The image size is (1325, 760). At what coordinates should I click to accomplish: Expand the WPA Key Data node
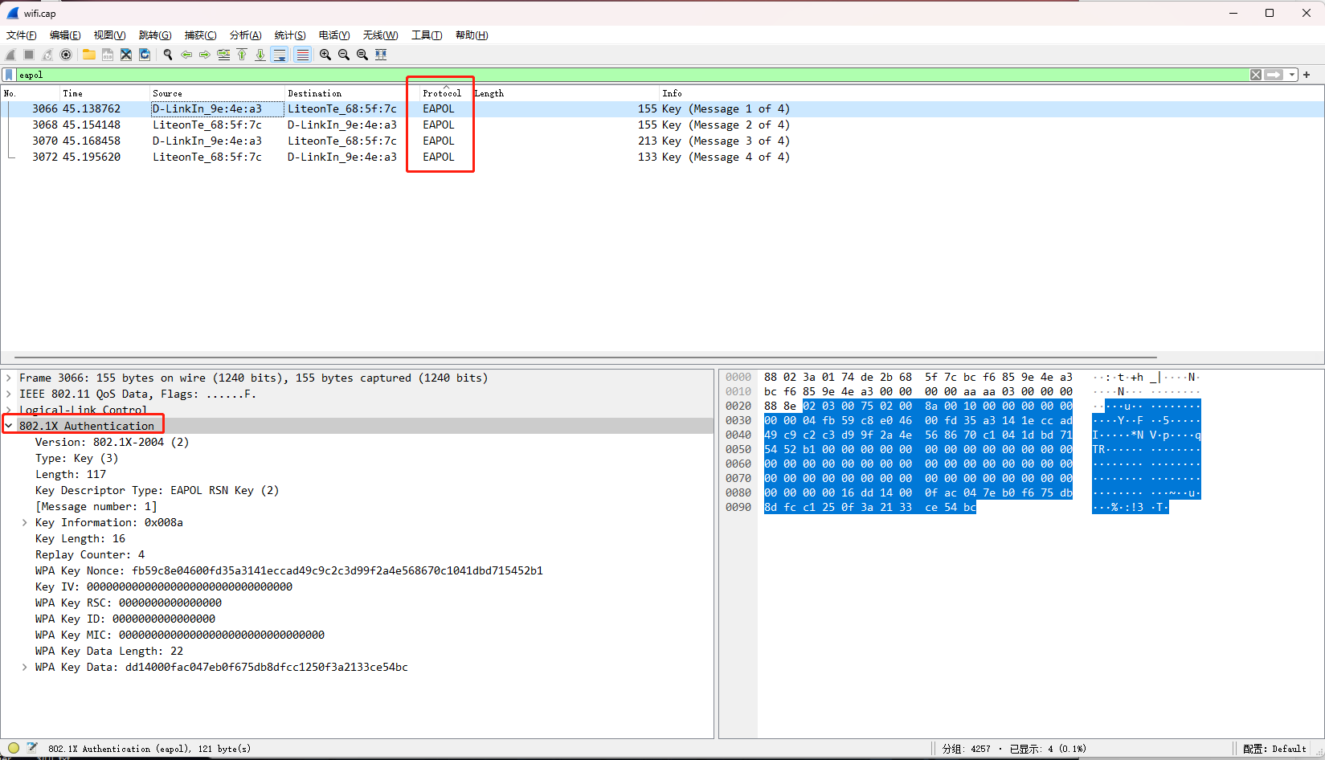point(25,667)
